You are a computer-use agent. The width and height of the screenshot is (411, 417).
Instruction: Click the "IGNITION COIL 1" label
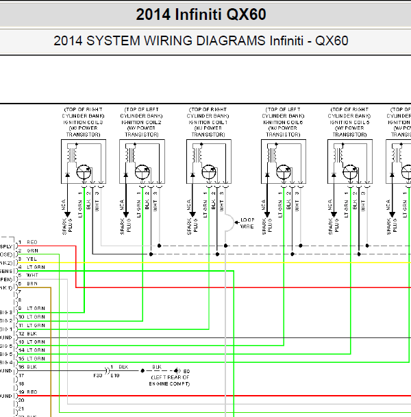click(208, 122)
